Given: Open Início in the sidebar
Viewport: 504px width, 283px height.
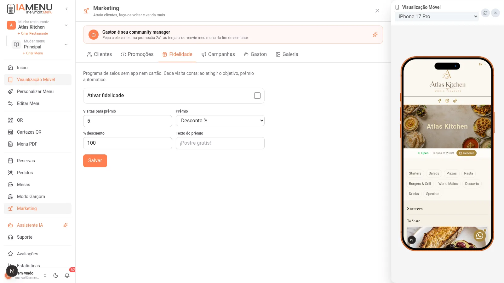Looking at the screenshot, I should point(37,68).
